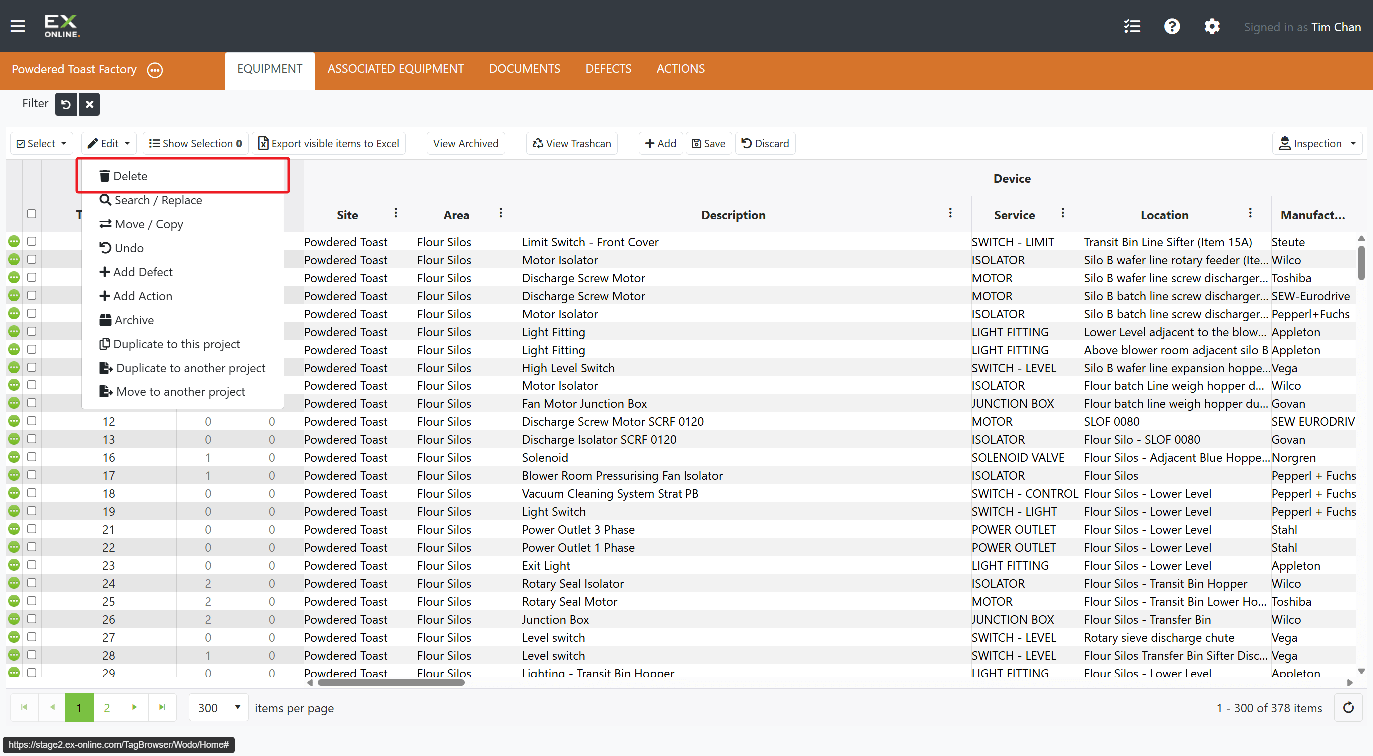Screen dimensions: 1373x756
Task: Open the settings gear icon
Action: [1212, 26]
